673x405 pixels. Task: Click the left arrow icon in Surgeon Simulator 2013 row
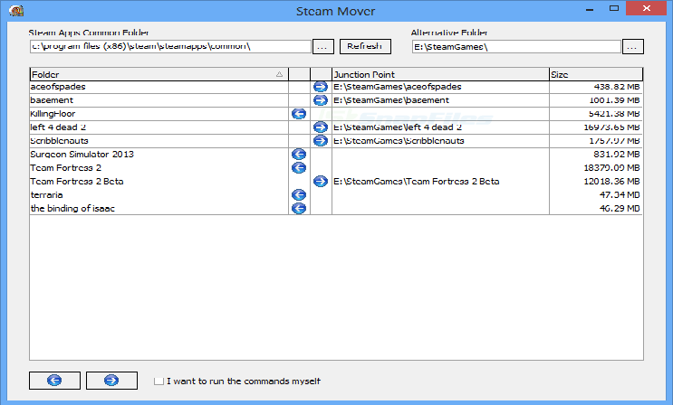pos(299,155)
